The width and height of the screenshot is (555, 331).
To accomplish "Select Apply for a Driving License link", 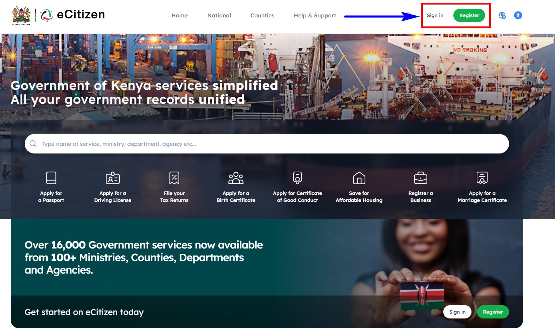I will (x=113, y=197).
